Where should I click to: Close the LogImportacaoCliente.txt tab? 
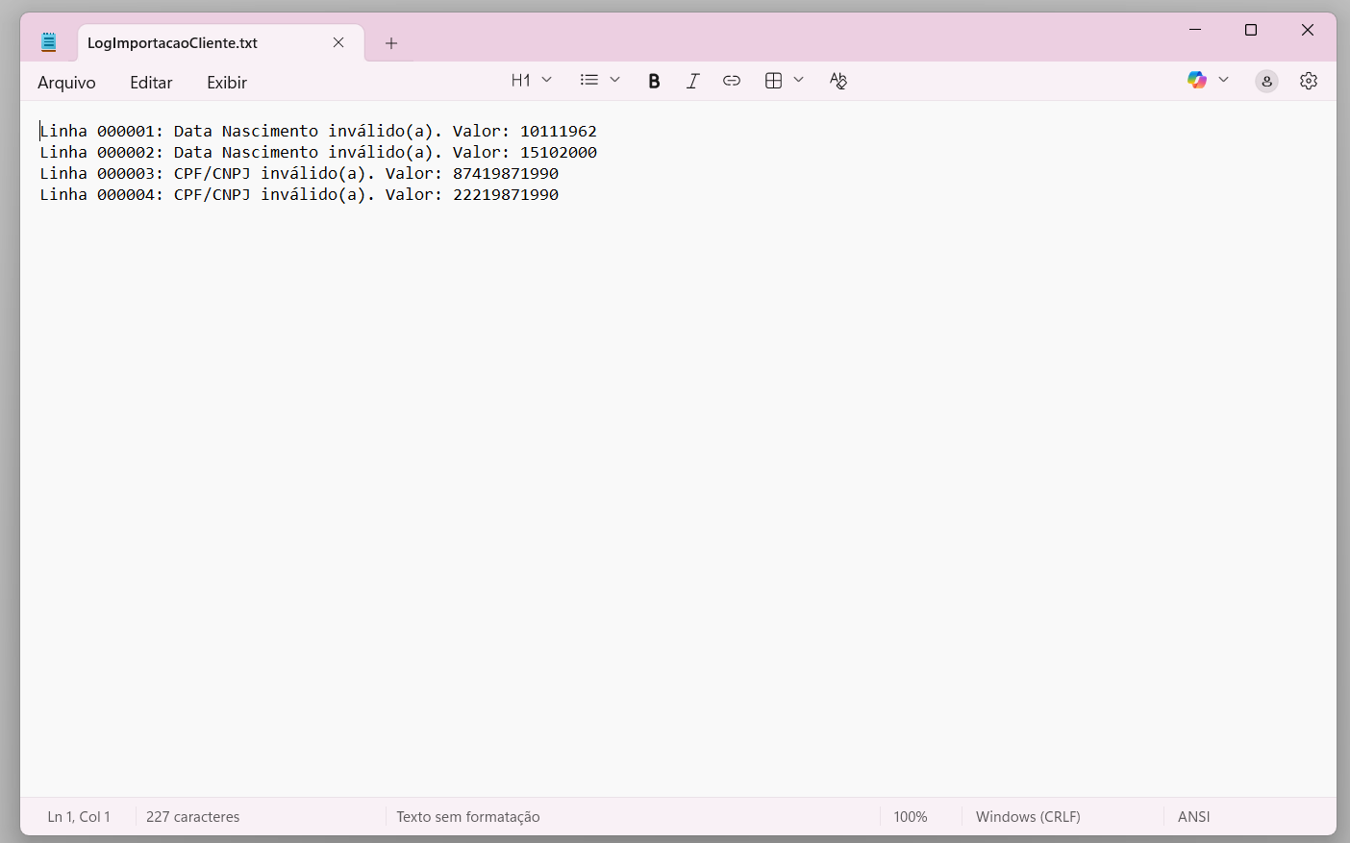click(338, 42)
